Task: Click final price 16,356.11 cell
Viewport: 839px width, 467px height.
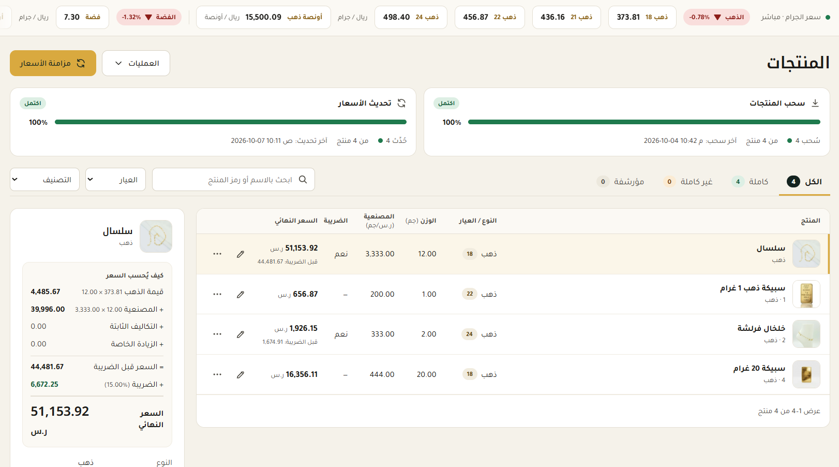Action: (x=294, y=374)
